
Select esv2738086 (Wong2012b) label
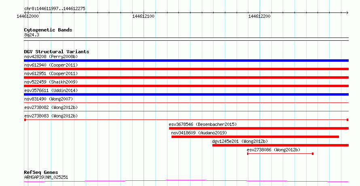tap(273, 150)
